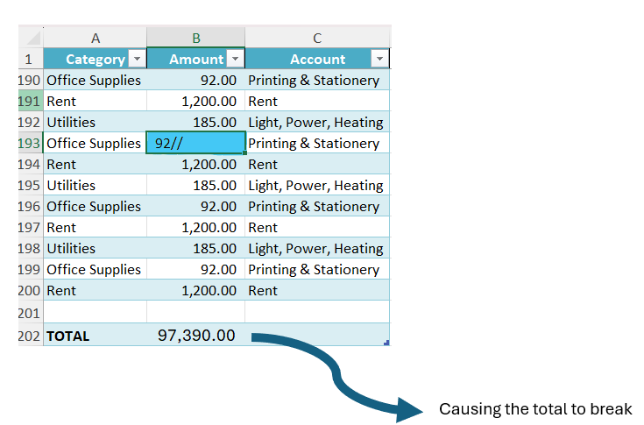
Task: Click amount 92.00 in row 190
Action: pos(196,80)
